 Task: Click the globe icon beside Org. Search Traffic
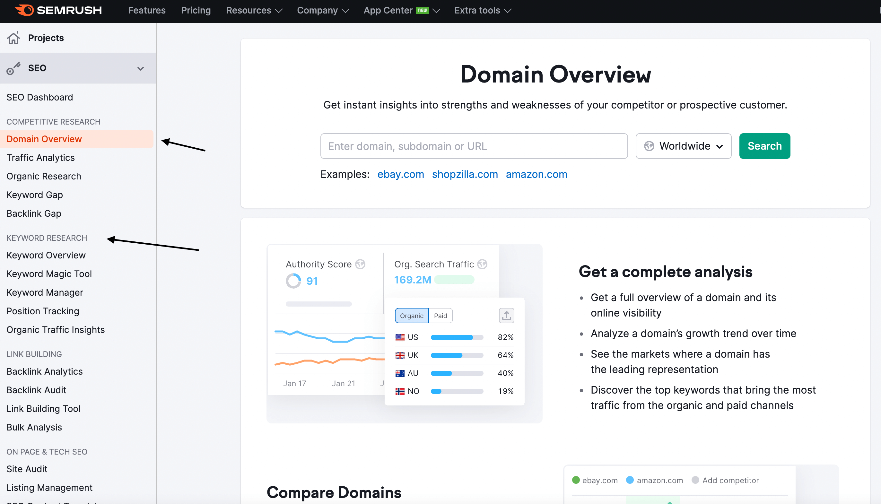(482, 264)
